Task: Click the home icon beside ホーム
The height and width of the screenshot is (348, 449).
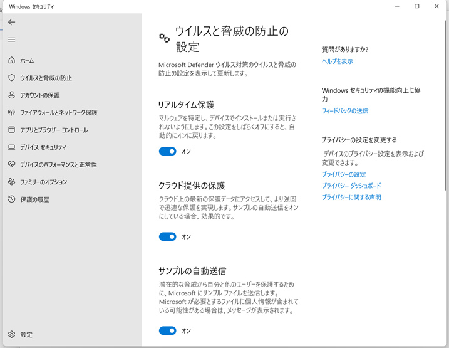Action: tap(11, 60)
